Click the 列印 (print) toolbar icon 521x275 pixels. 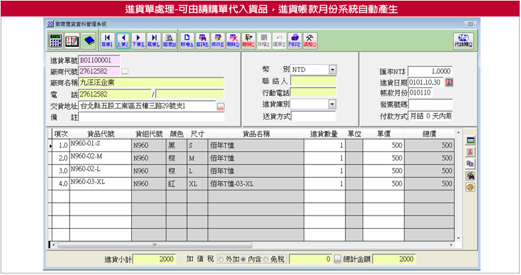[x=295, y=40]
